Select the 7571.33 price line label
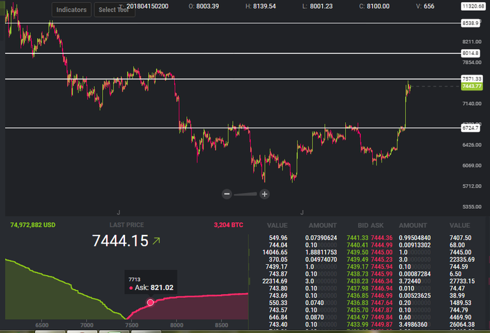 point(472,79)
